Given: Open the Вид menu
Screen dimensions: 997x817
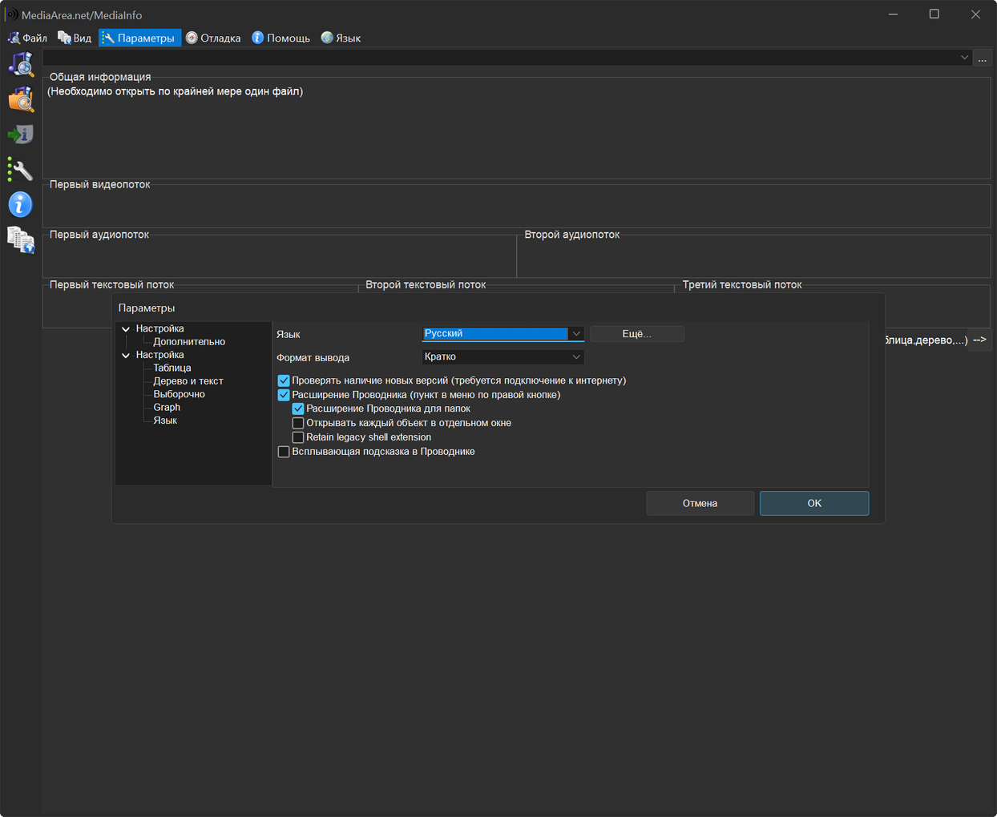Looking at the screenshot, I should tap(75, 38).
